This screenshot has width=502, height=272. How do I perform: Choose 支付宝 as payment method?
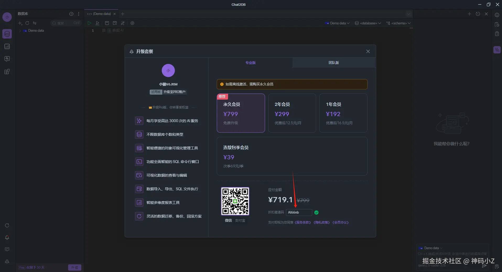pos(240,221)
